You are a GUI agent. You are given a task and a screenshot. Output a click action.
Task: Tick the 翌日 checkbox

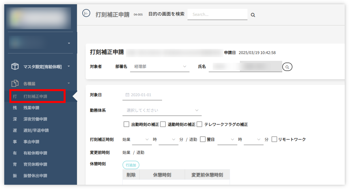[x=202, y=139]
